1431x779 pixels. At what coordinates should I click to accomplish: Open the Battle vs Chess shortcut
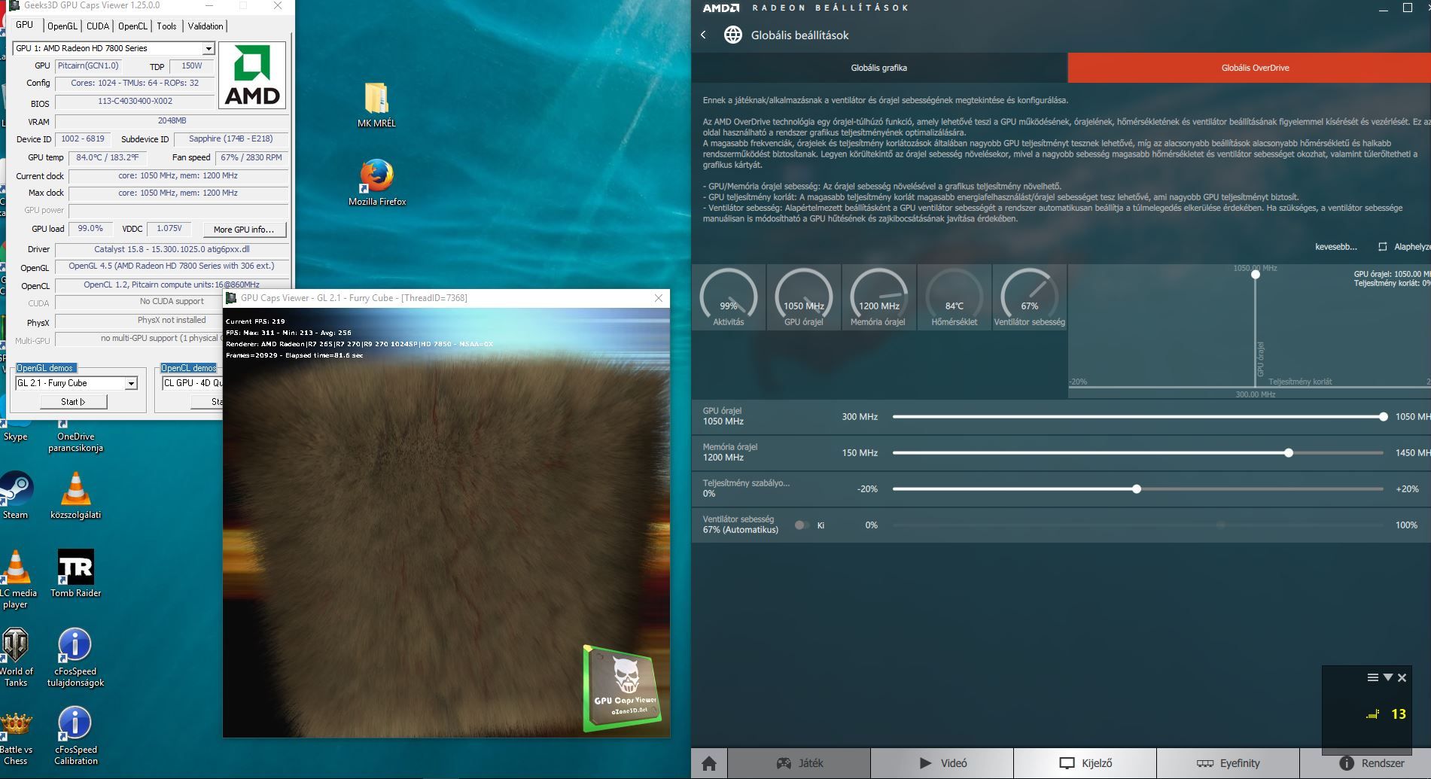(x=16, y=738)
